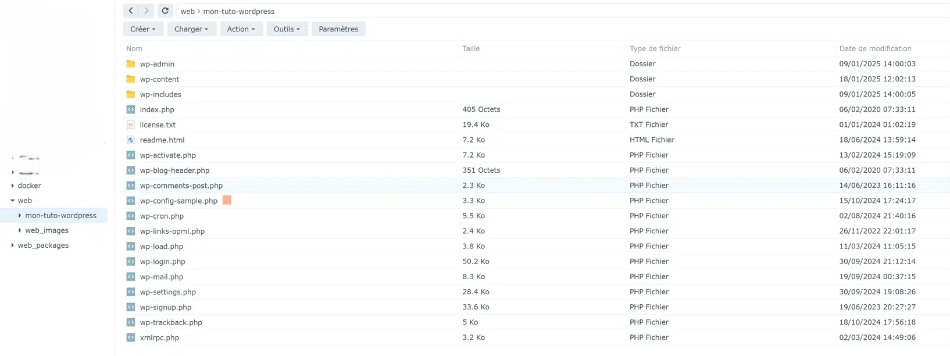Click the Paramètres button

point(338,29)
